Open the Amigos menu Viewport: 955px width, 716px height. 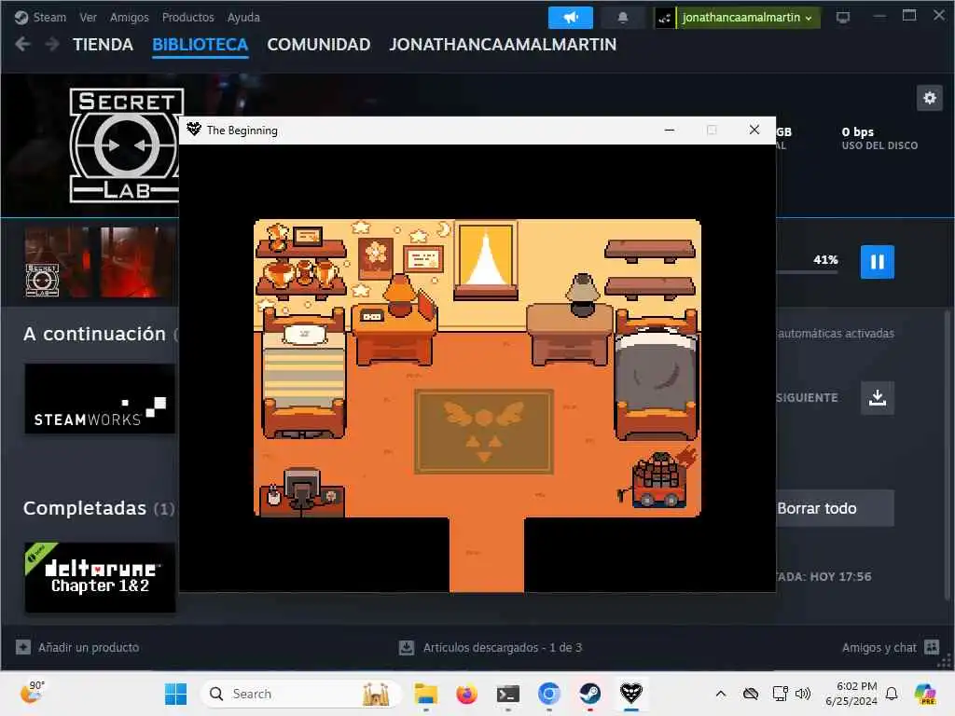pyautogui.click(x=129, y=17)
